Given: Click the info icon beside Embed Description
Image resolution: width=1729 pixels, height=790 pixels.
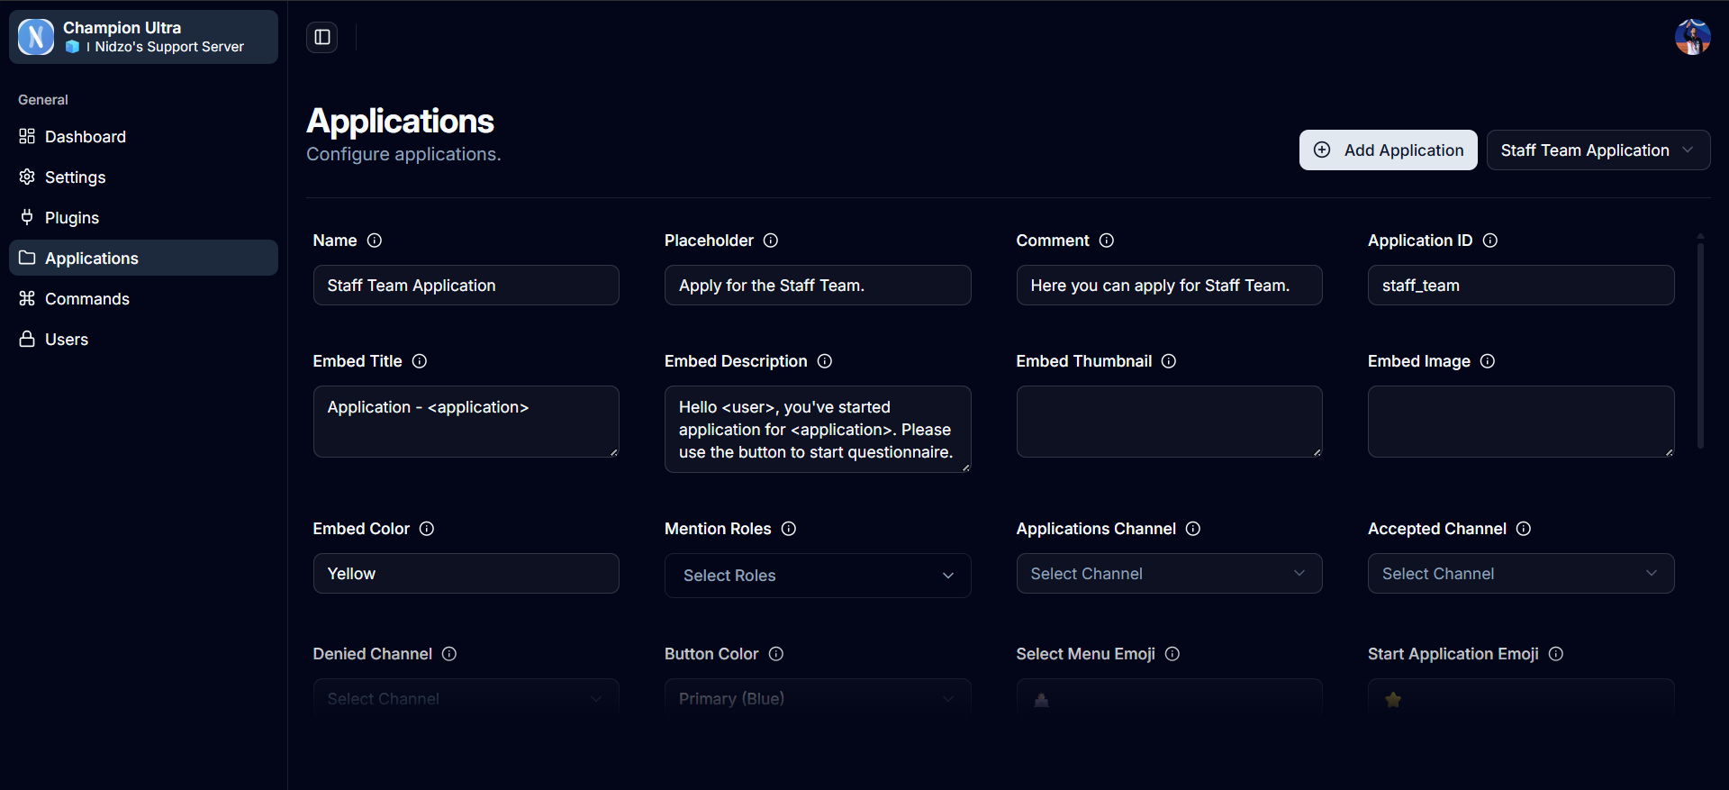Looking at the screenshot, I should point(825,361).
